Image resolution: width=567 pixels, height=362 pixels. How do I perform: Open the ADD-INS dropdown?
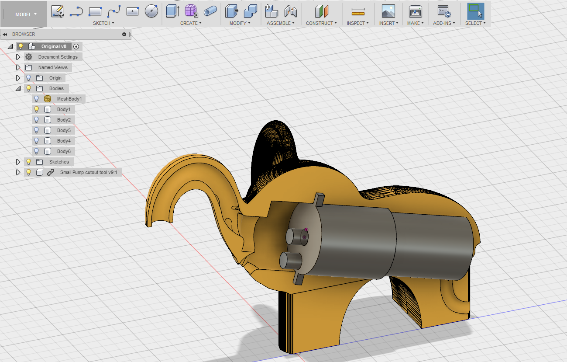click(x=444, y=23)
